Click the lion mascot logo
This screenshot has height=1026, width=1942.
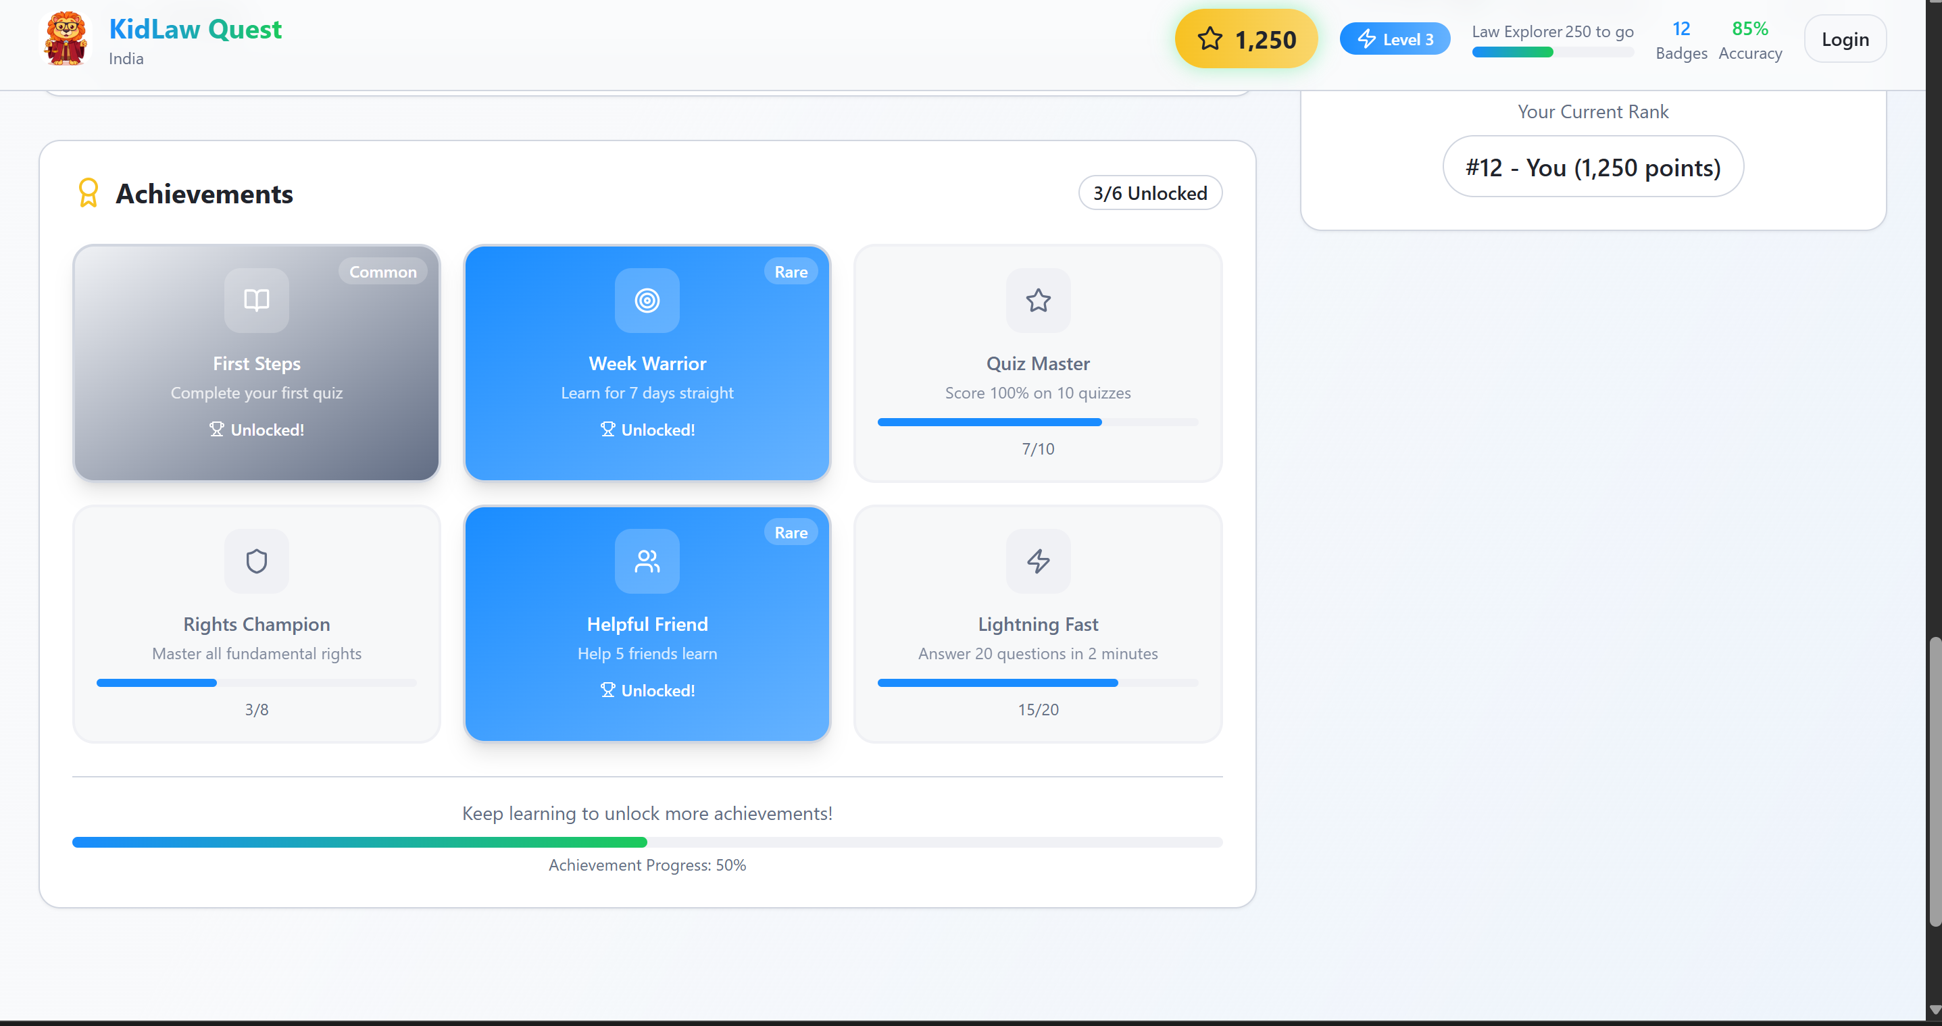tap(66, 39)
